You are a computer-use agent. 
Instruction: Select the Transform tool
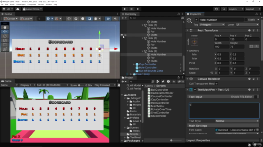[x=5, y=49]
